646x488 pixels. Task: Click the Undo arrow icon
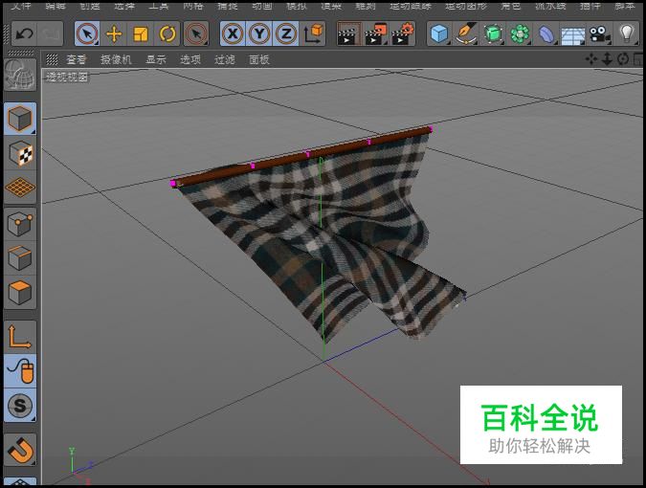point(24,33)
